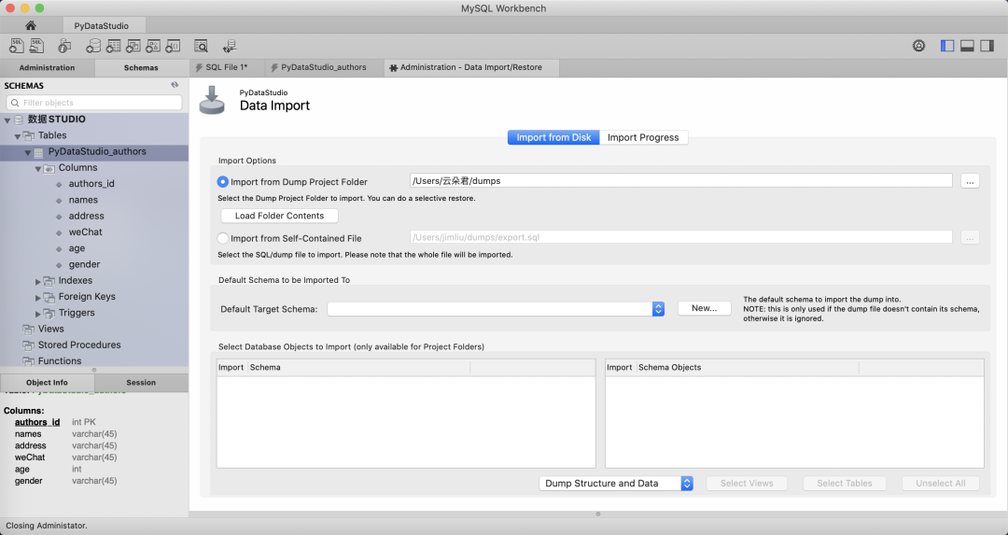Click the Schema Objects column header
Image resolution: width=1008 pixels, height=535 pixels.
(x=747, y=368)
